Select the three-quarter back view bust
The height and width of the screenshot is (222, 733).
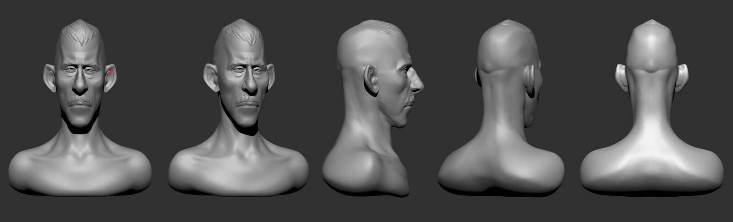pos(501,108)
